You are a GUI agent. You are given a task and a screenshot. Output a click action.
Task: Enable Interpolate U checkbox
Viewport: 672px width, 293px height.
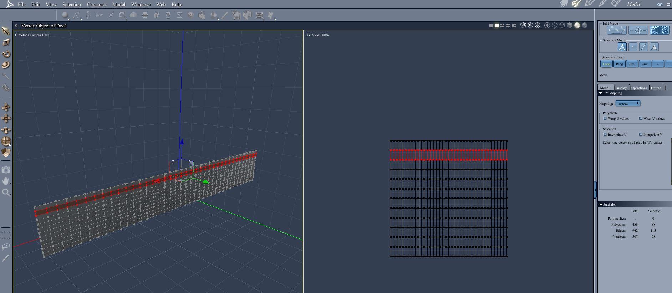605,135
